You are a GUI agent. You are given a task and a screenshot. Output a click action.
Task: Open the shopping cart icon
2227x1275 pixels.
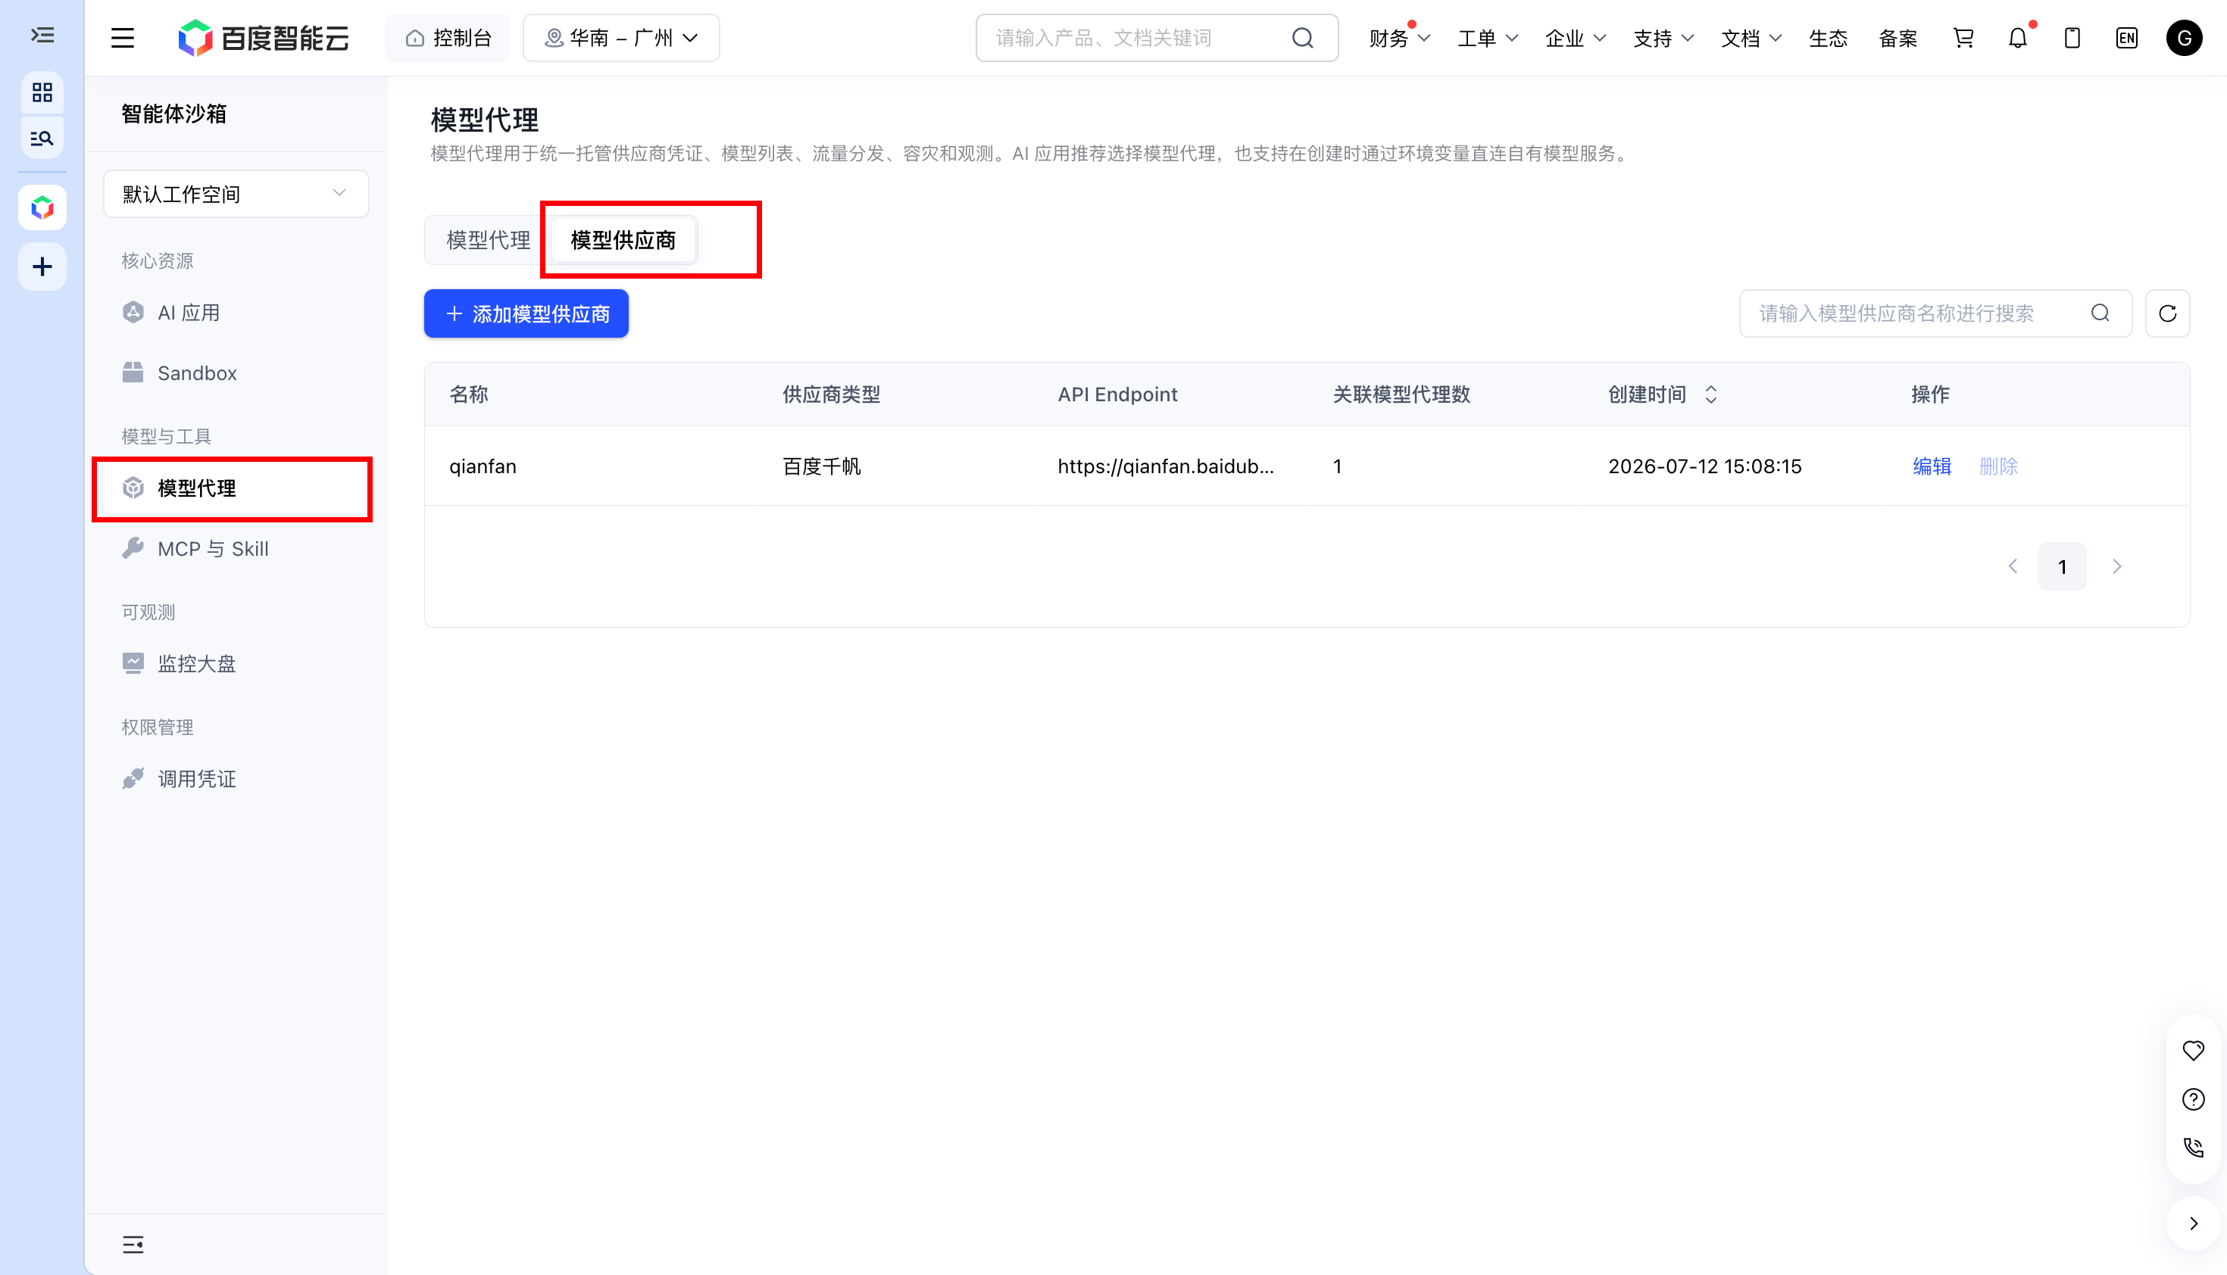coord(1963,38)
